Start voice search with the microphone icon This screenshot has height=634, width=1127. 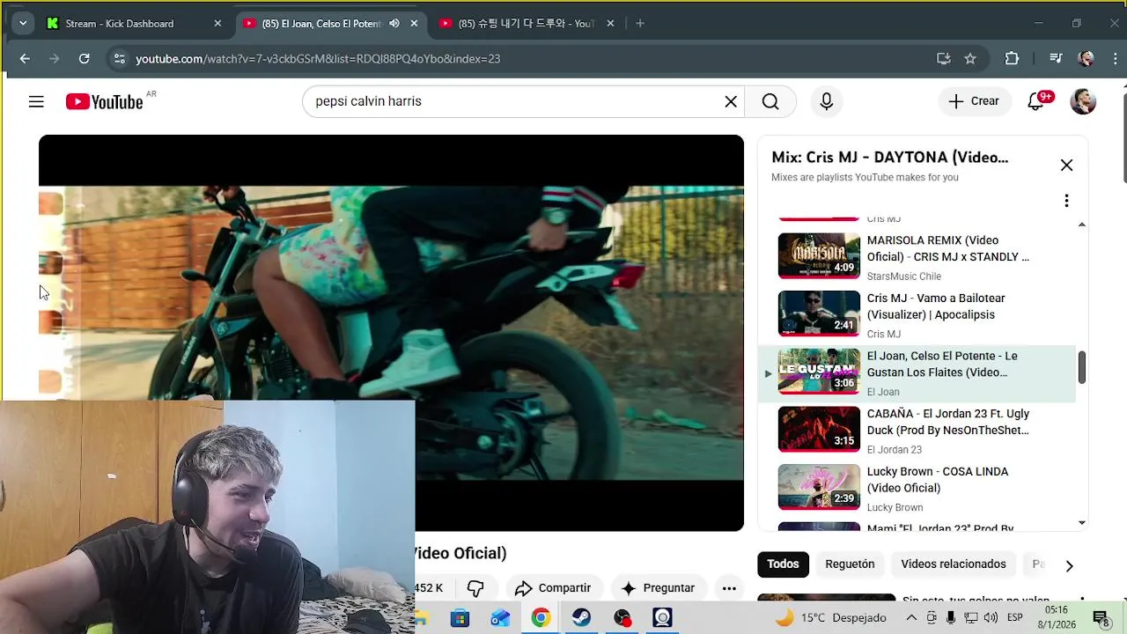tap(826, 101)
